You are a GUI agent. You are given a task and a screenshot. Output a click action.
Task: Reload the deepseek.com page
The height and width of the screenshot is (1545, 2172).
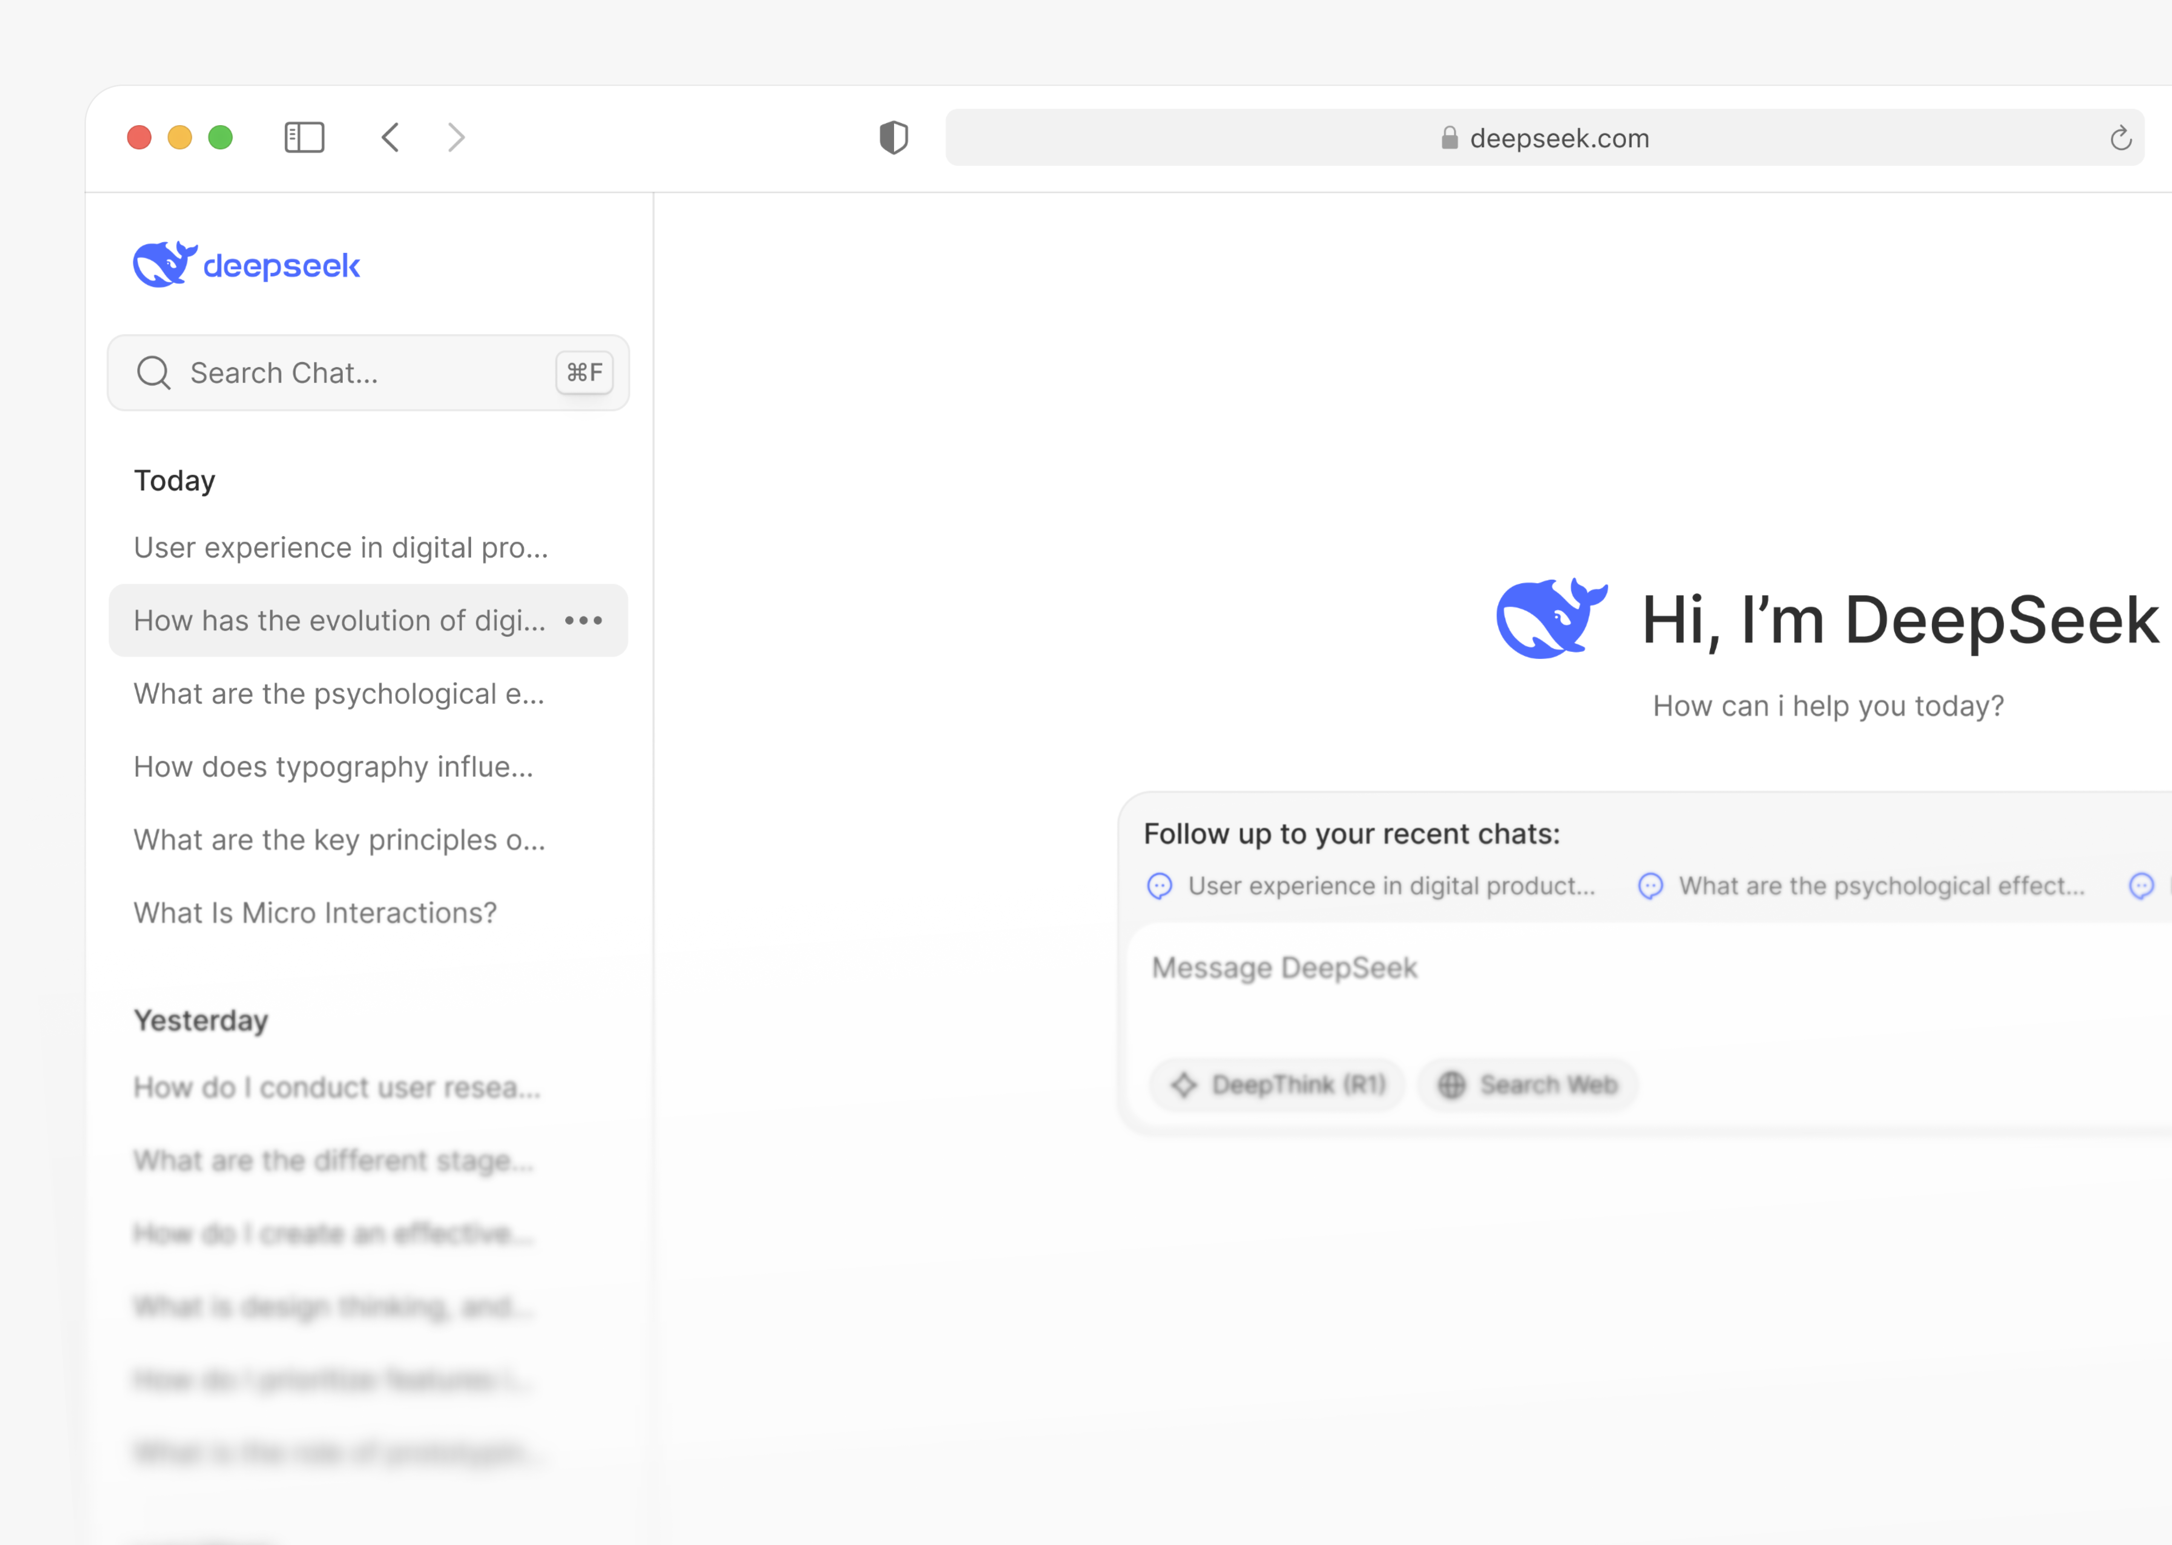[x=2121, y=137]
